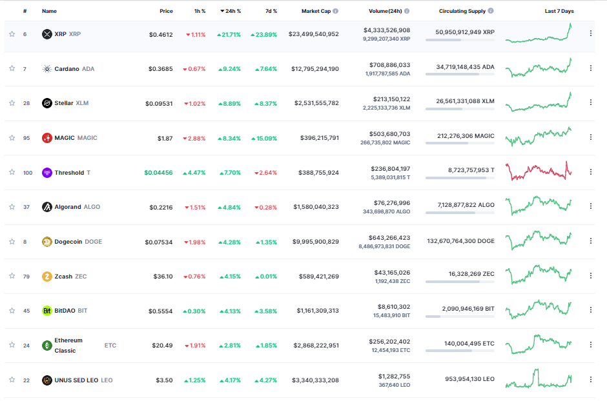Click the Threshold coin logo icon
The image size is (607, 401).
click(x=47, y=172)
